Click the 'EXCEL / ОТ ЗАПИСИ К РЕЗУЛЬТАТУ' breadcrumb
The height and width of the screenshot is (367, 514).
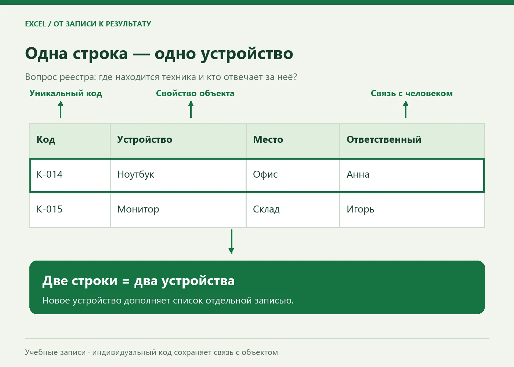88,24
